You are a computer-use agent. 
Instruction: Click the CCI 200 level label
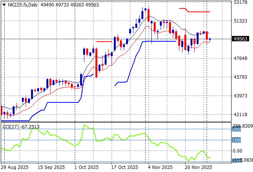[x=237, y=130]
